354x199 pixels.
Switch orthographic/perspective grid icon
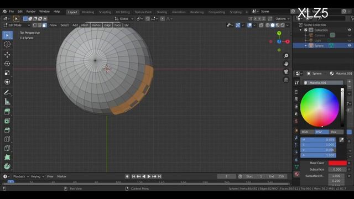[x=286, y=80]
